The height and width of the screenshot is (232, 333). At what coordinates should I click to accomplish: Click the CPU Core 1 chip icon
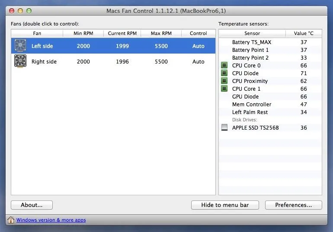pos(224,89)
